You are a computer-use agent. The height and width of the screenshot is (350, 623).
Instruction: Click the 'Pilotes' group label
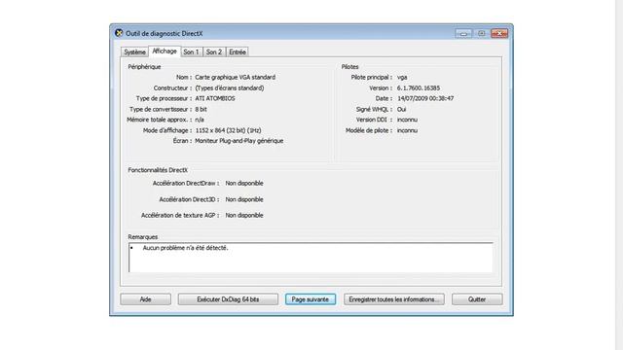tap(349, 67)
